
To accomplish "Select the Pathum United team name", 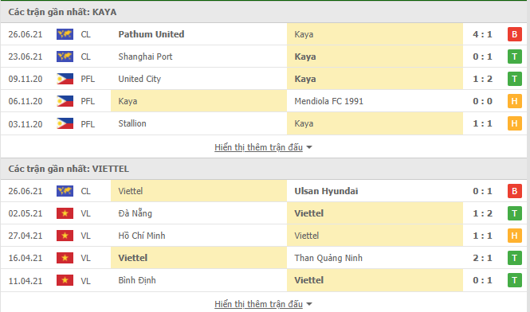I will [x=151, y=34].
